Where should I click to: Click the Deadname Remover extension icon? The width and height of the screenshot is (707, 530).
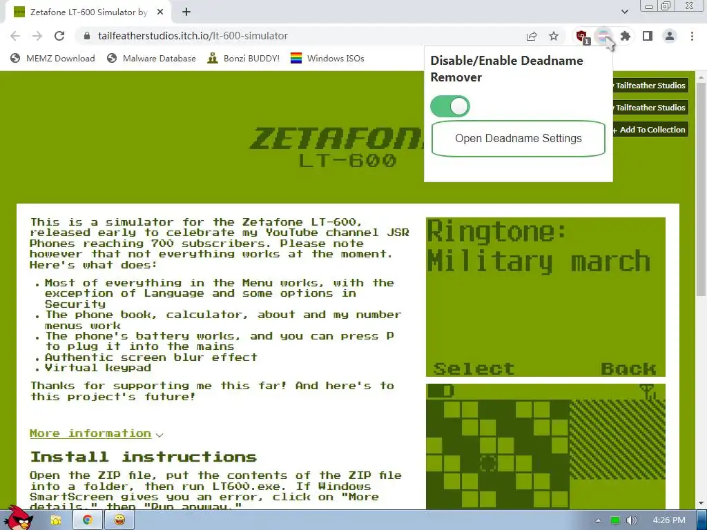pos(603,36)
